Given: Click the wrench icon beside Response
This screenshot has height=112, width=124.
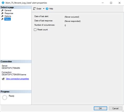Looking at the screenshot, I should pyautogui.click(x=2, y=13).
